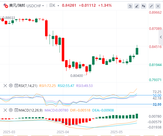The image size is (163, 136).
Task: Click the shrink fullscreen arrows icon
Action: pyautogui.click(x=151, y=6)
